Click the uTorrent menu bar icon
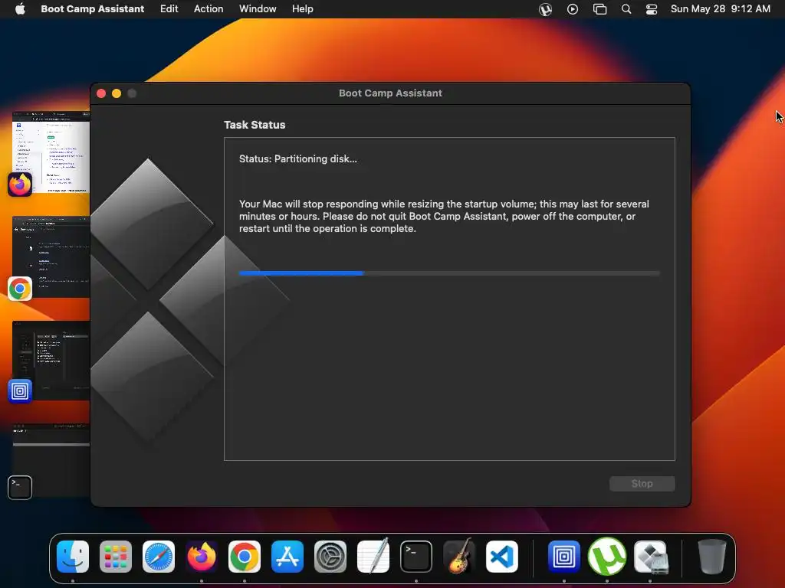Screen dimensions: 785x588 click(x=545, y=9)
